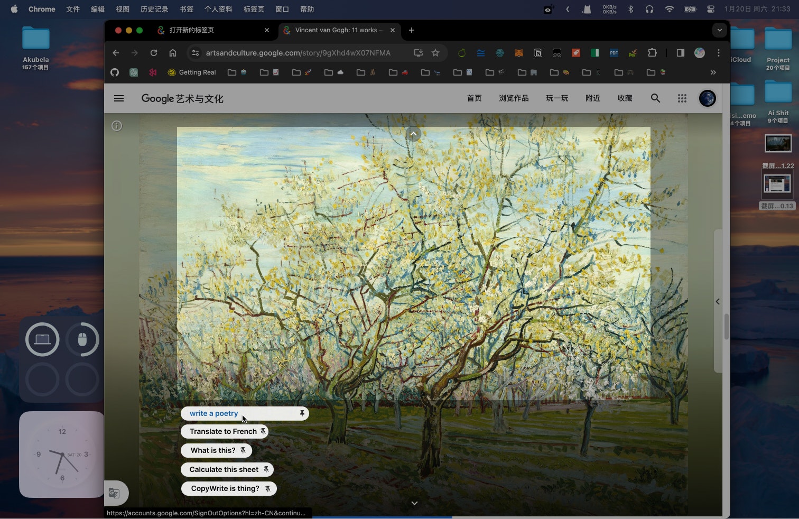Click the up chevron above the painting
The height and width of the screenshot is (519, 799).
(x=414, y=134)
